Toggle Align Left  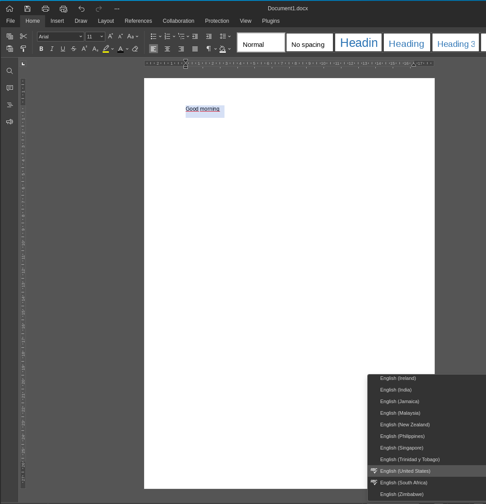point(154,49)
